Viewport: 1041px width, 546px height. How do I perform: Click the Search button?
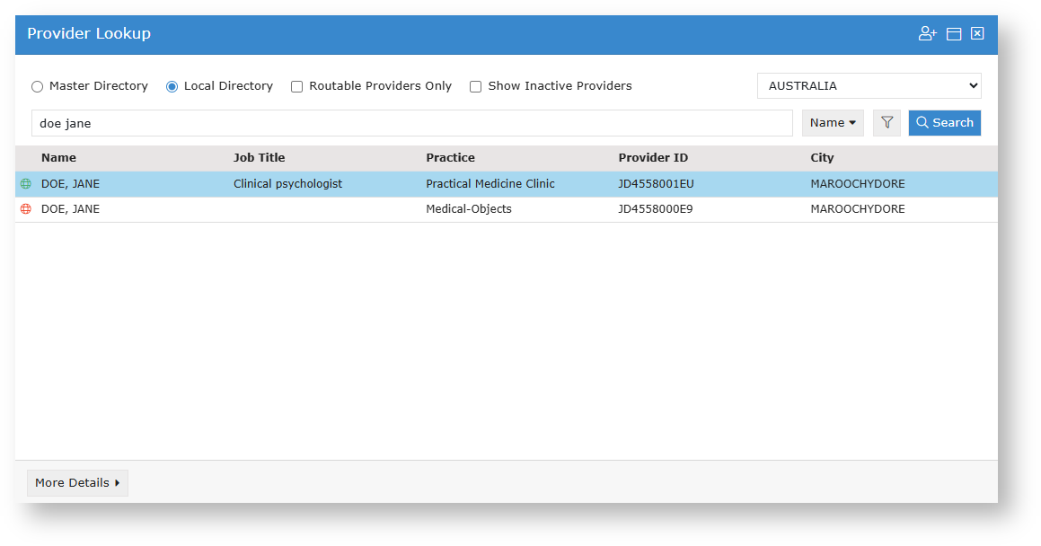[x=944, y=123]
